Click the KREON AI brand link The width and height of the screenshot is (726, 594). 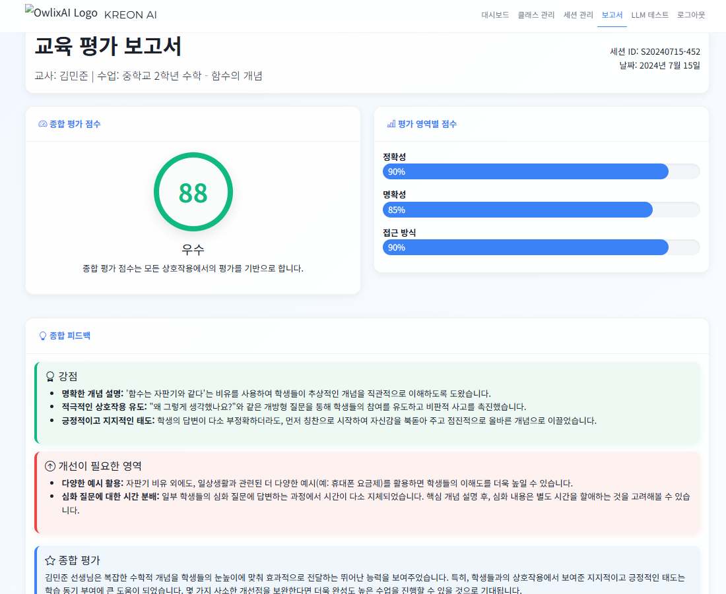point(131,15)
